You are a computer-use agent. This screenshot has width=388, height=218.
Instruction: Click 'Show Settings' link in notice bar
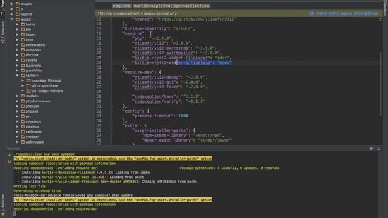pyautogui.click(x=366, y=13)
